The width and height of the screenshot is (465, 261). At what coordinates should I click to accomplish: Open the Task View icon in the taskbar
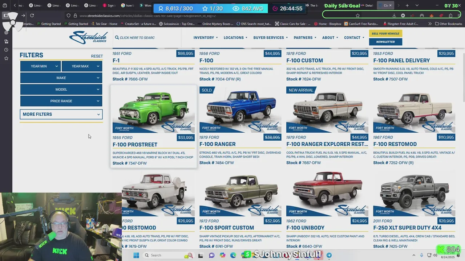pos(201,255)
